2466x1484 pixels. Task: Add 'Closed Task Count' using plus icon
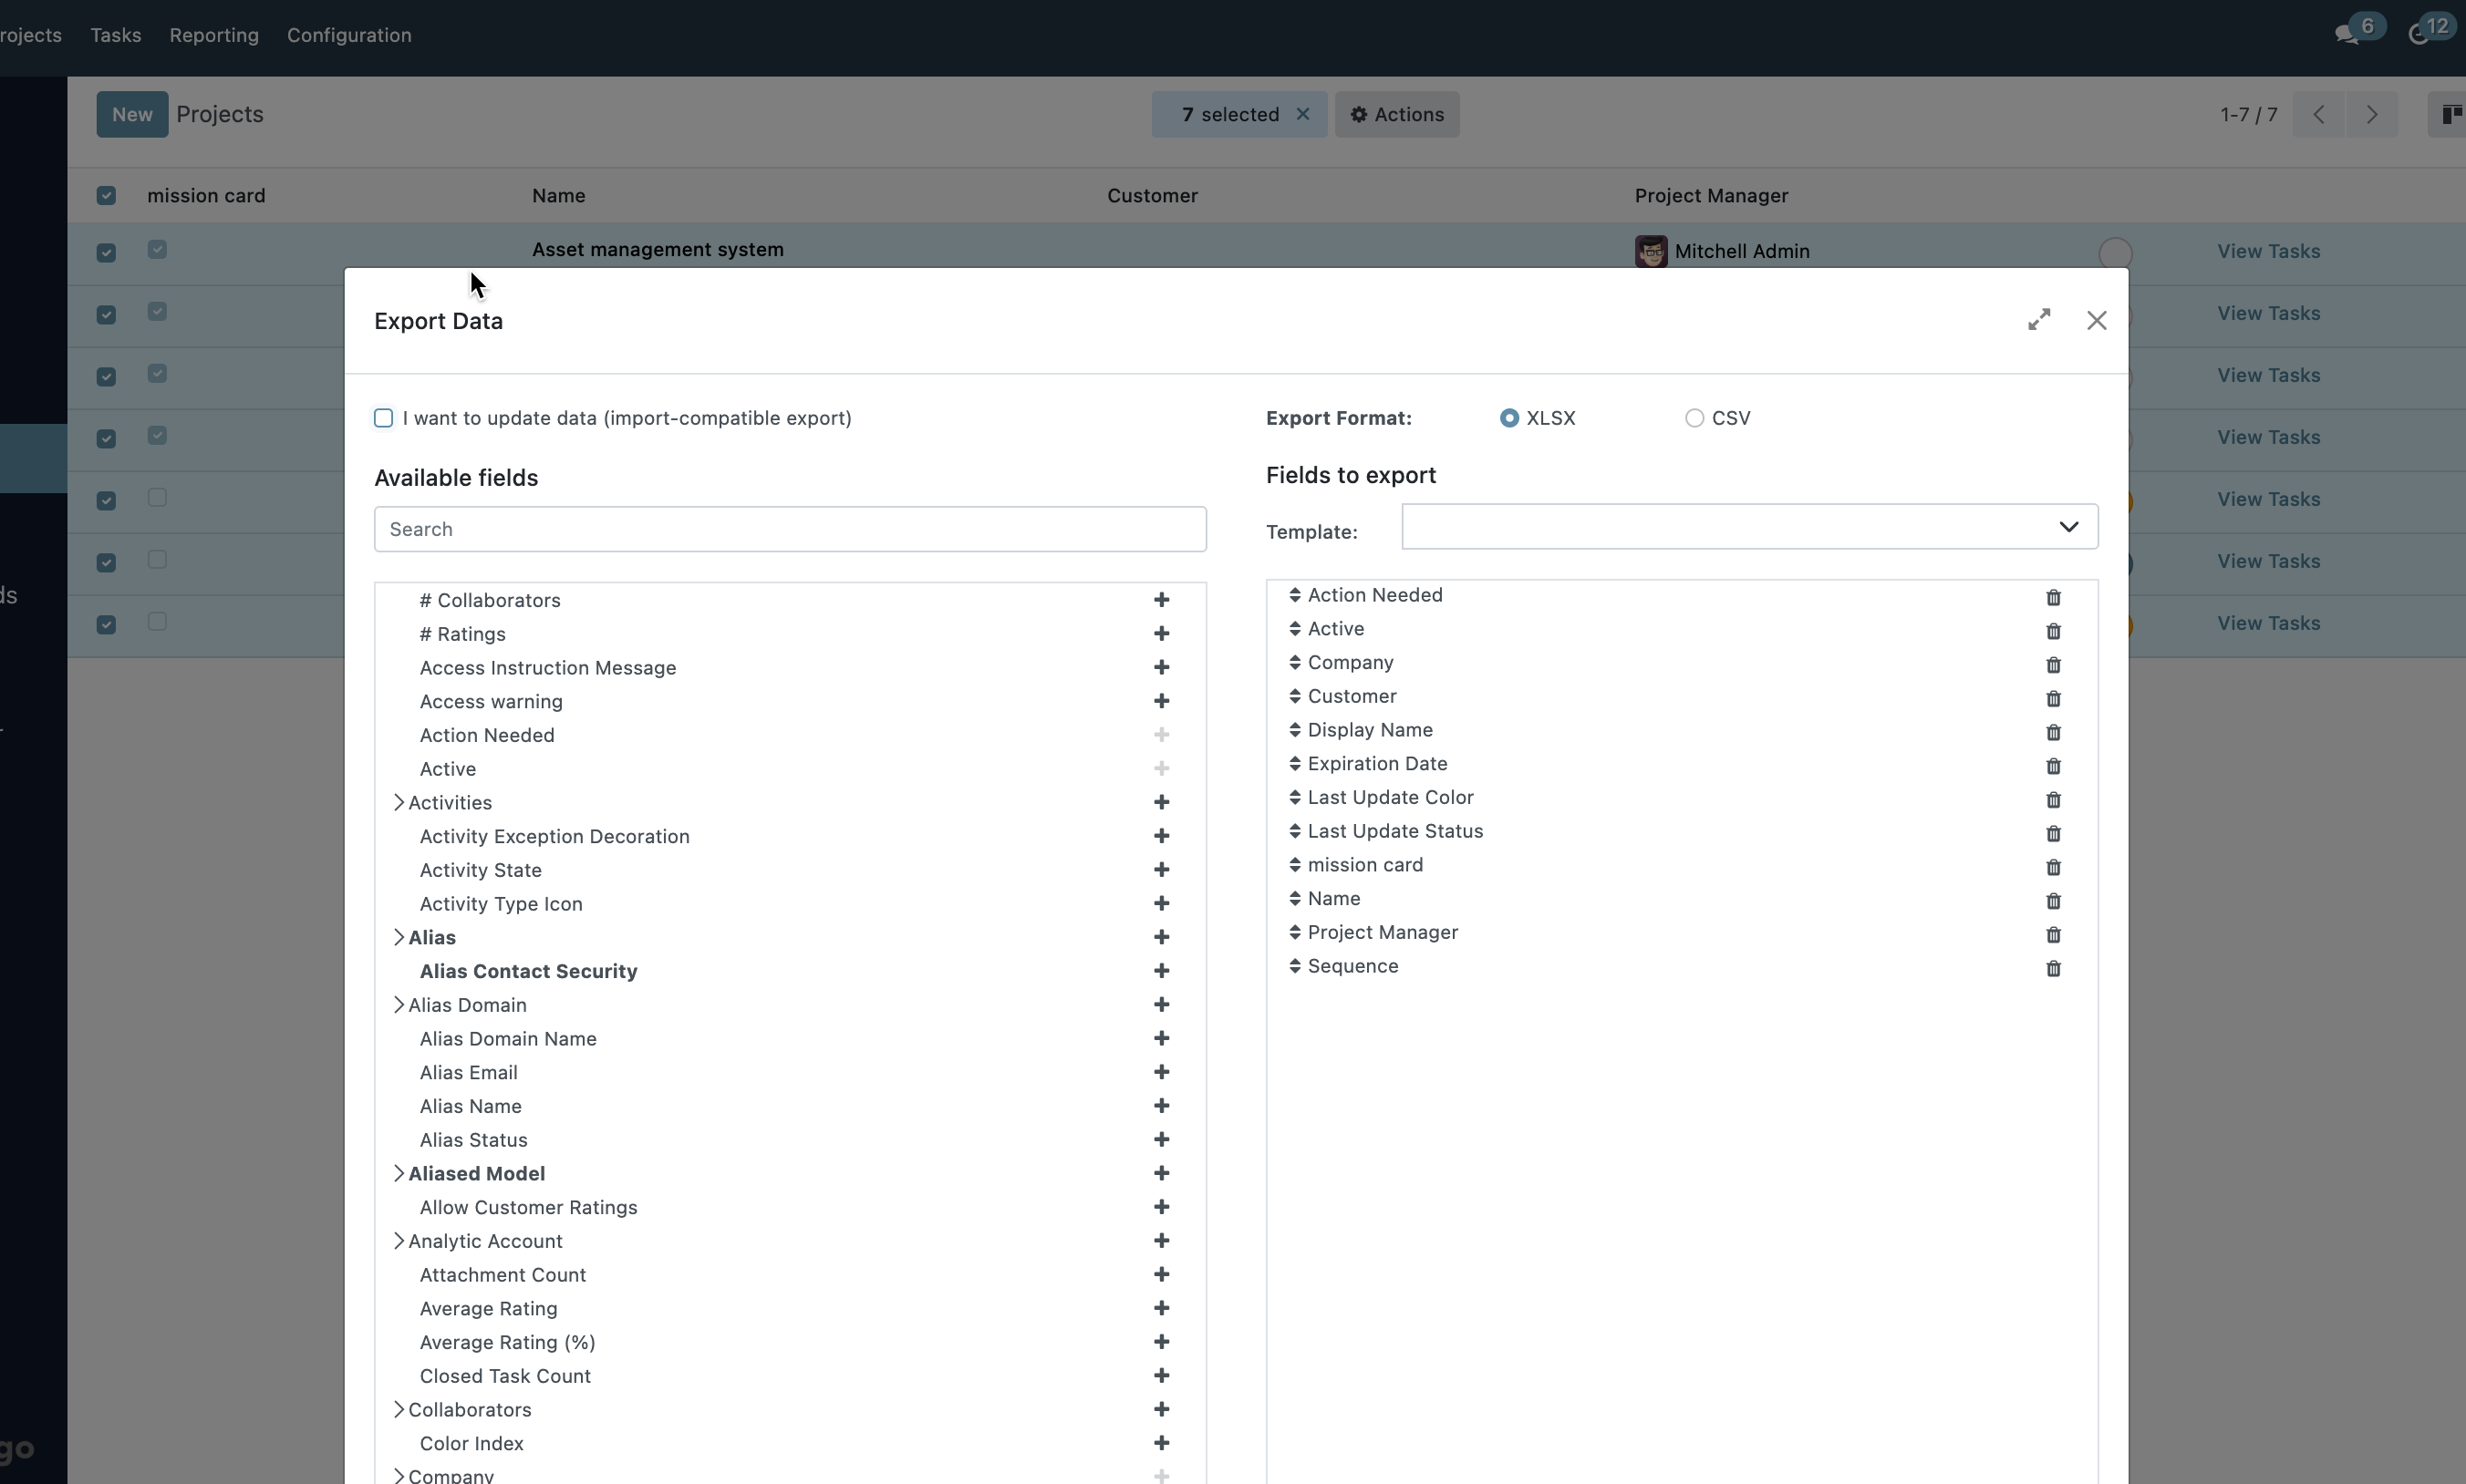[x=1160, y=1376]
